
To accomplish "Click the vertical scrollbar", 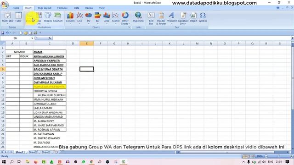I will [x=292, y=78].
